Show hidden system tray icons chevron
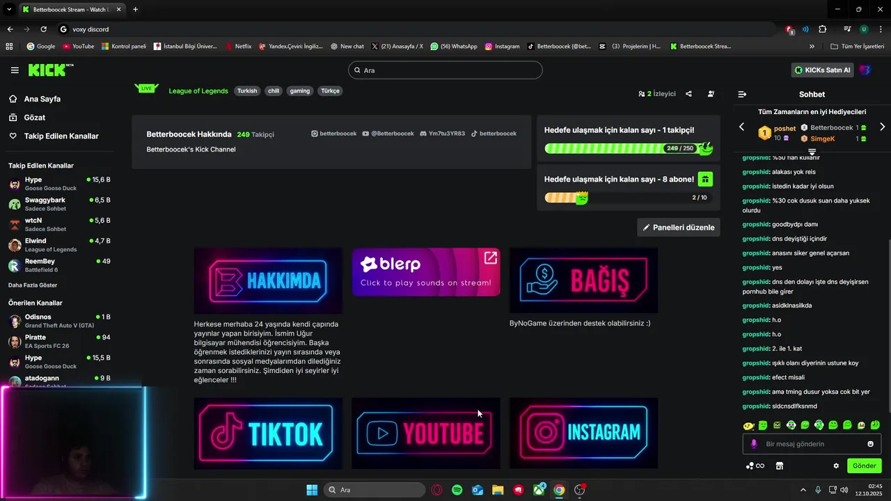 click(803, 490)
